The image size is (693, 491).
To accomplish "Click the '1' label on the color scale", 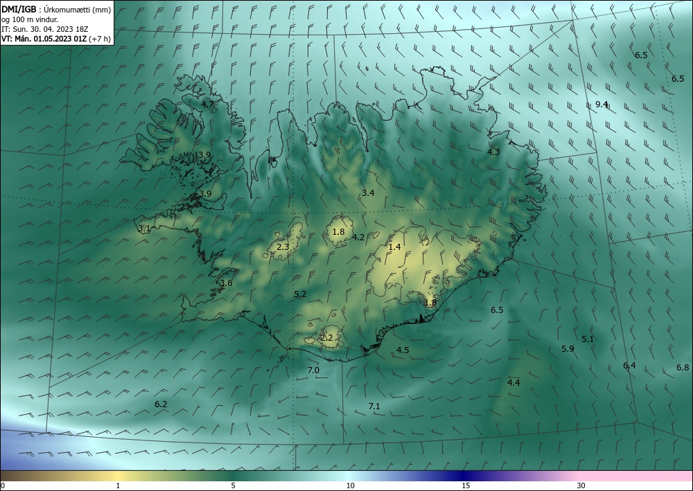I will (118, 485).
